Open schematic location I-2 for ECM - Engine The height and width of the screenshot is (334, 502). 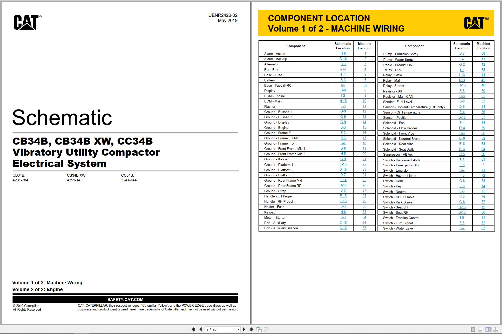pos(343,96)
